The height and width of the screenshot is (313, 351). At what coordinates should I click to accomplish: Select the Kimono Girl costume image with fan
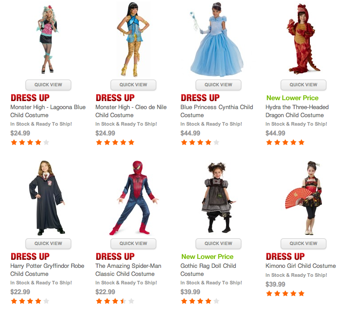[304, 198]
